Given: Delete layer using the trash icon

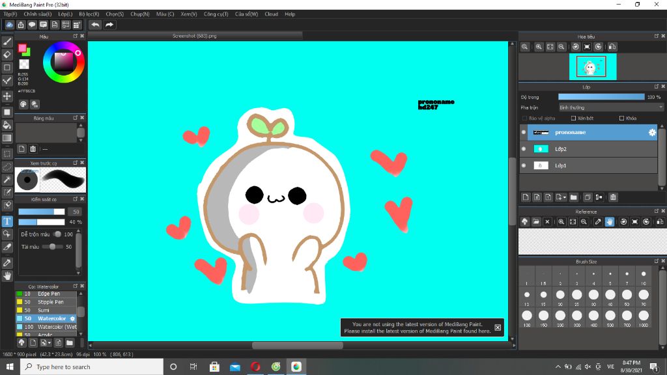Looking at the screenshot, I should (x=613, y=197).
